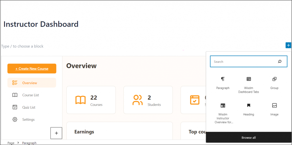292x145 pixels.
Task: Insert the Wisdm Dashboard Tabs block
Action: coord(248,79)
